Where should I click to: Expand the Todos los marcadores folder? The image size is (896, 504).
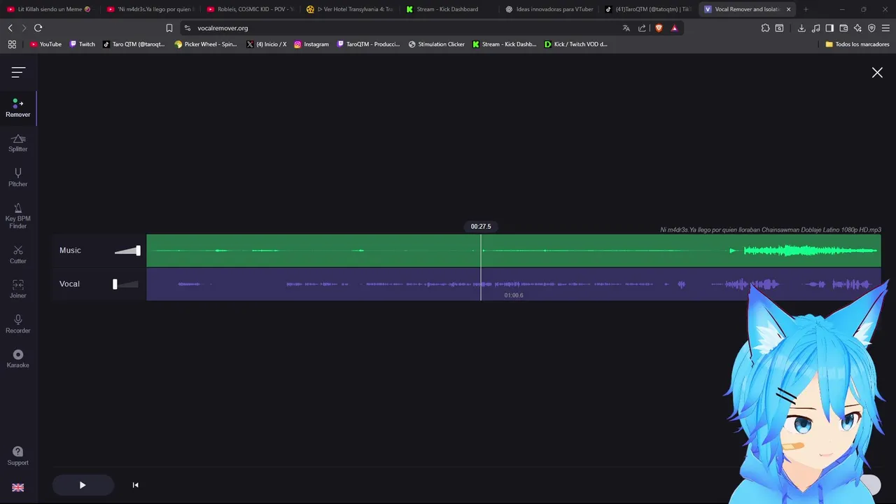(x=857, y=44)
